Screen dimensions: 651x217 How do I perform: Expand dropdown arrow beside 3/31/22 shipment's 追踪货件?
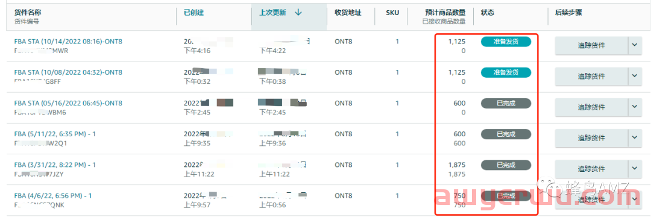[x=635, y=169]
